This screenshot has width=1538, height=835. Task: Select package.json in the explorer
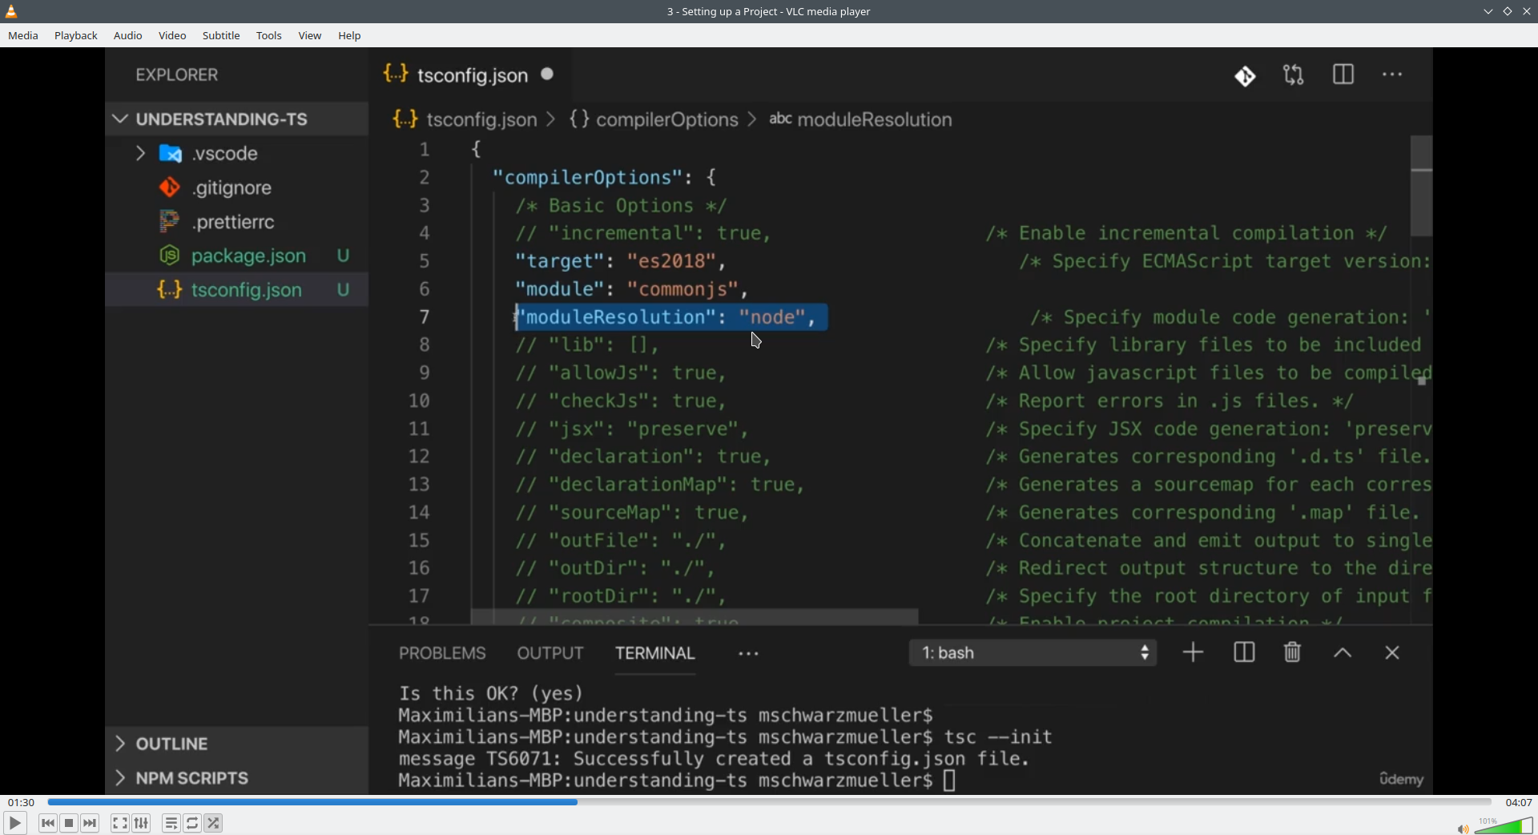[x=248, y=256]
